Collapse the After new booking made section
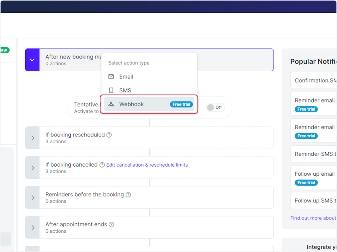Viewport: 337px width, 252px height. 32,60
